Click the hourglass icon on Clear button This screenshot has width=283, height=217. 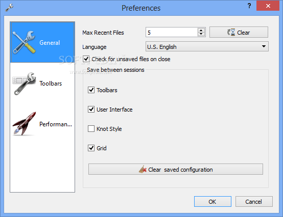[x=231, y=32]
